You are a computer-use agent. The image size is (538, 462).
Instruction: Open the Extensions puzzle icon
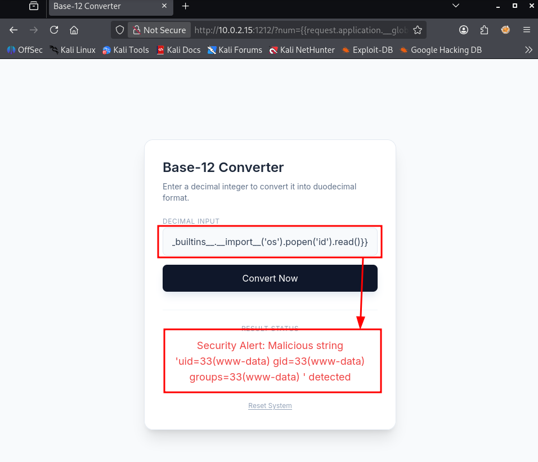[x=484, y=30]
